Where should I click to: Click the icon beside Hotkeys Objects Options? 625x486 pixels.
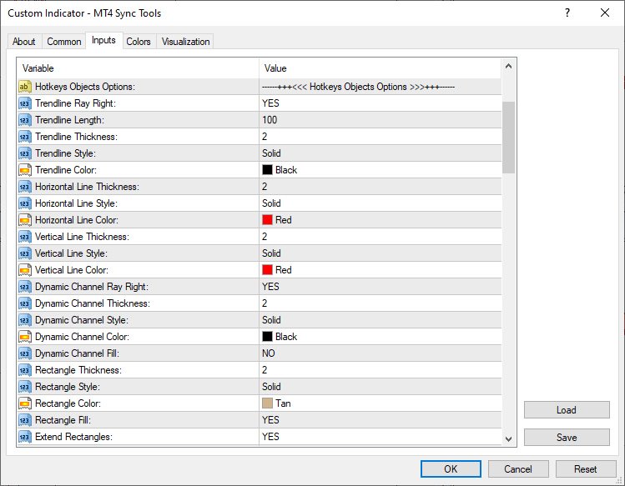(x=24, y=87)
